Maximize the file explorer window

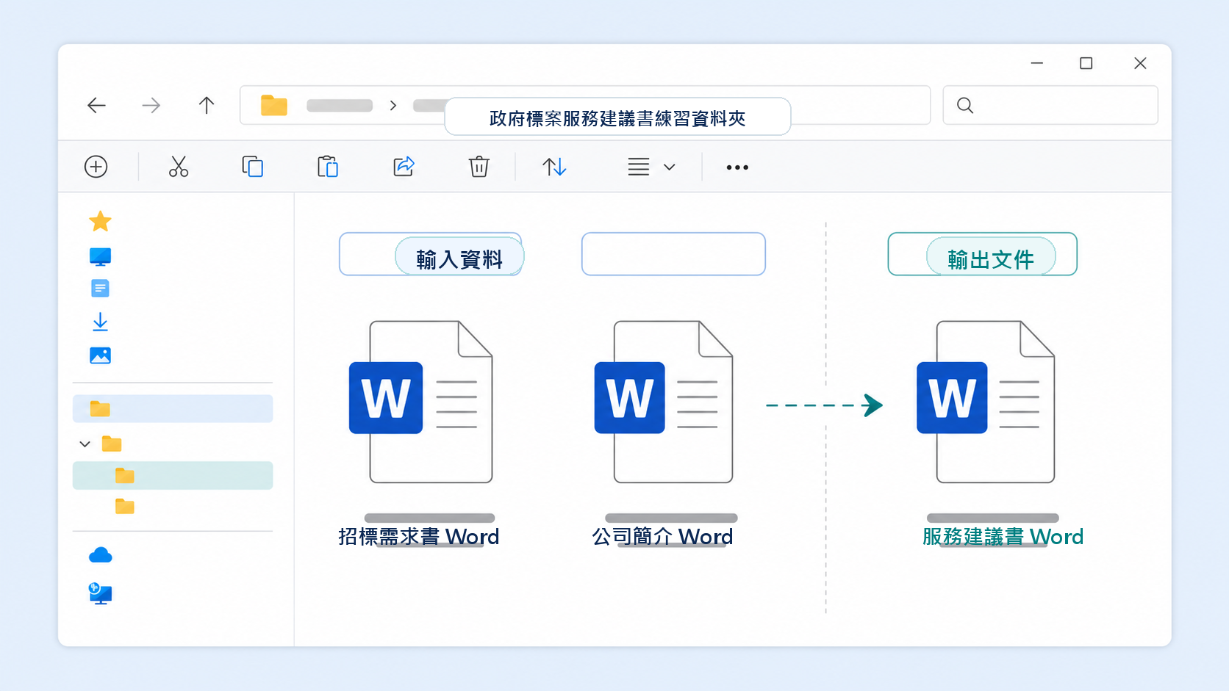1086,63
